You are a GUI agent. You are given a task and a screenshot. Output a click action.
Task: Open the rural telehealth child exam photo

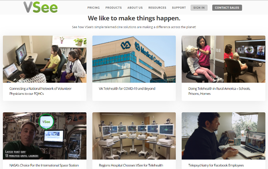coord(223,59)
